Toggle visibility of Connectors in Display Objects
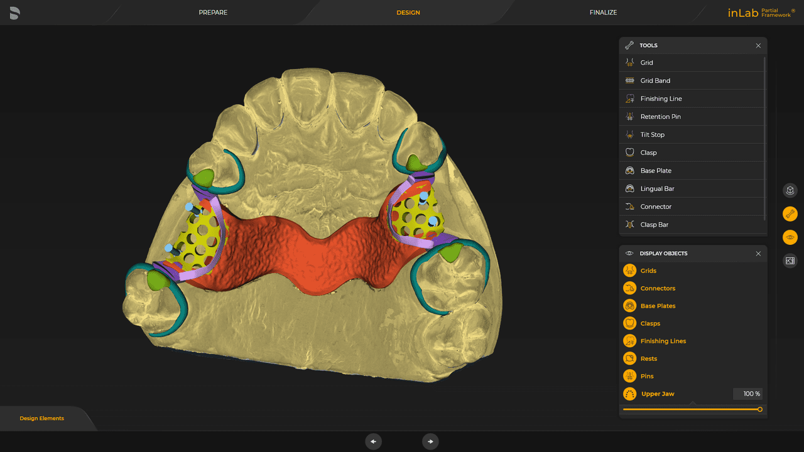The image size is (804, 452). tap(657, 288)
